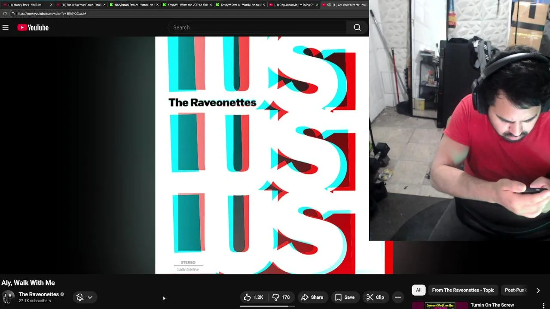Image resolution: width=550 pixels, height=309 pixels.
Task: Click the Aly, Walk With Me video title
Action: click(x=28, y=283)
